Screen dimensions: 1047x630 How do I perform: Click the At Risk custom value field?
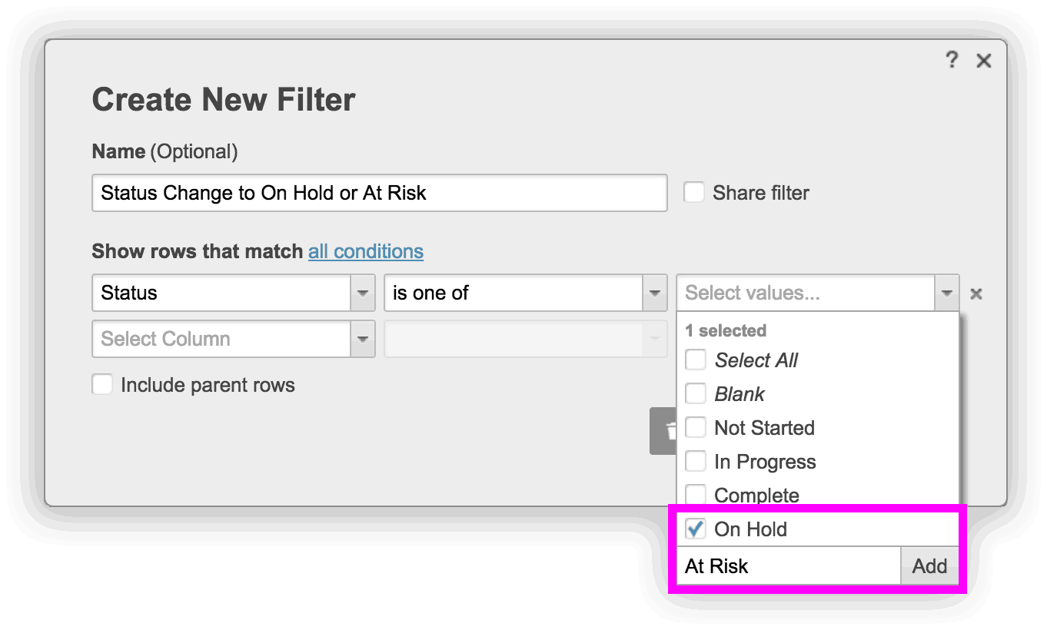coord(788,566)
